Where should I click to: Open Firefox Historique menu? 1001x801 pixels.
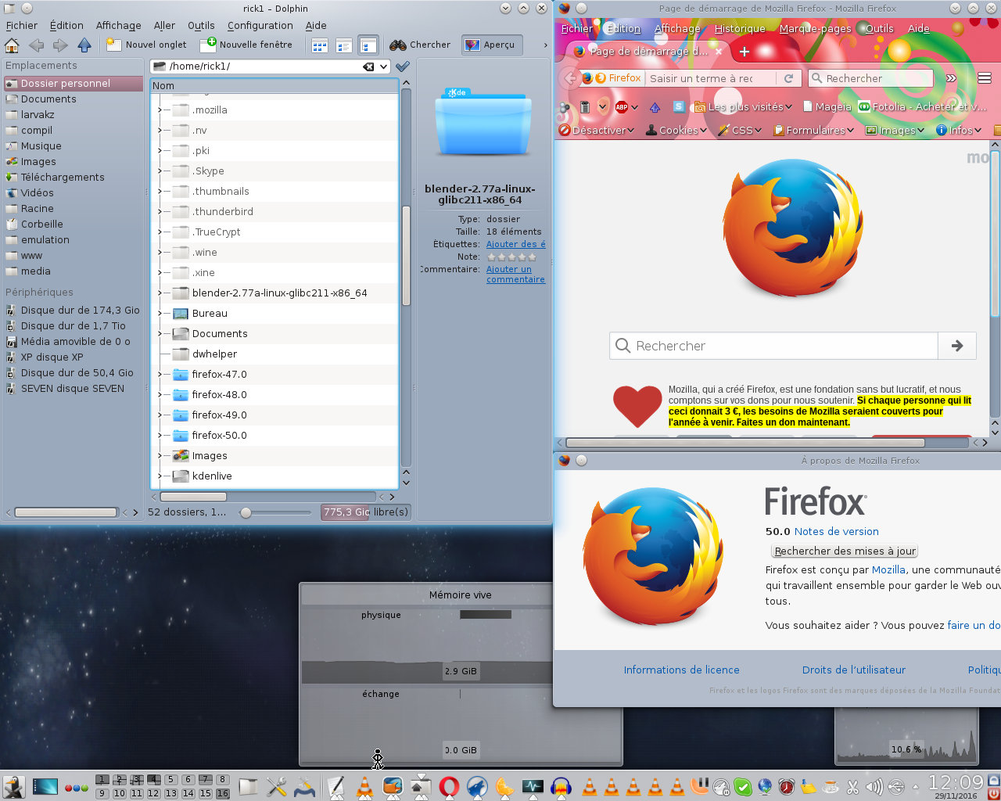coord(740,29)
